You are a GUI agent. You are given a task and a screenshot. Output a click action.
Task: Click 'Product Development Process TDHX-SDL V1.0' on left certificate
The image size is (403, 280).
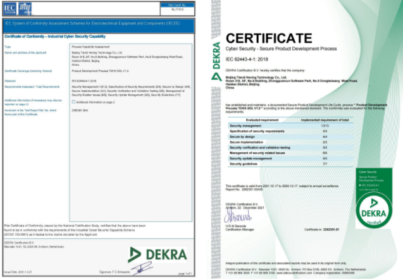[x=100, y=71]
